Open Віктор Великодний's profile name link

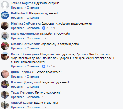point(25,54)
